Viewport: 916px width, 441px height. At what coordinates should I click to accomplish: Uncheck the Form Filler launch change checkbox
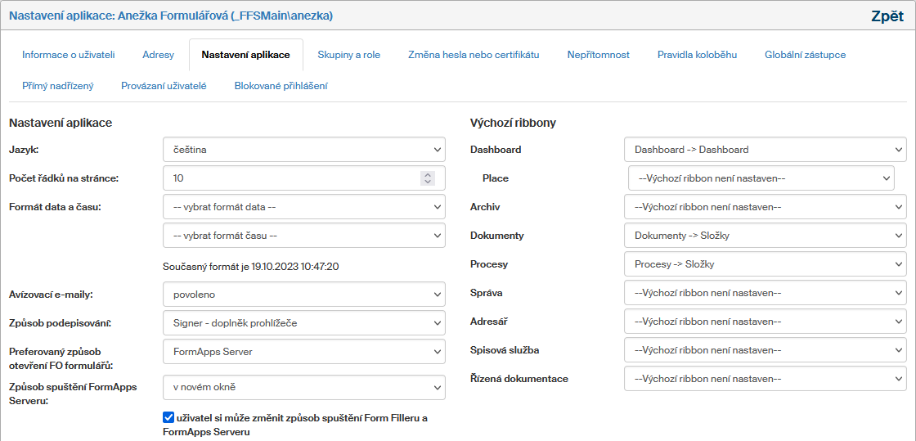pyautogui.click(x=168, y=418)
